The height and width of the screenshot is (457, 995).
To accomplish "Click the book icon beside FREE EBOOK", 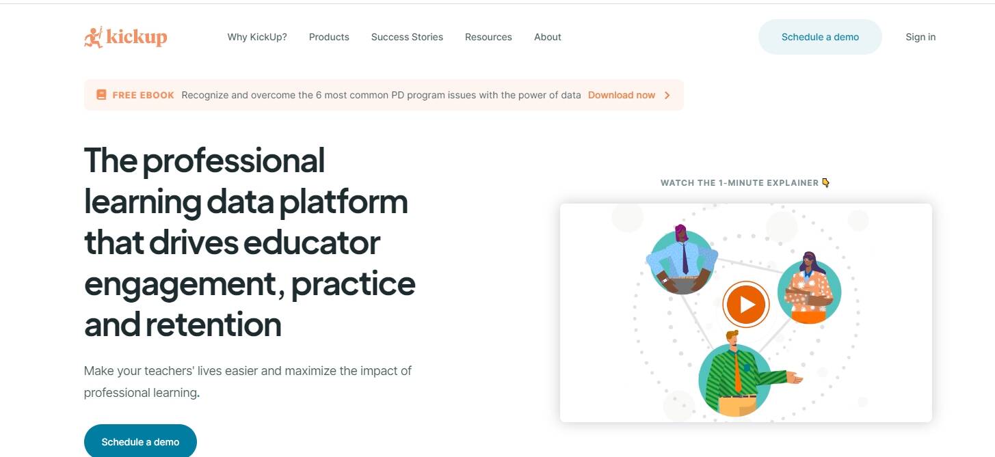I will pyautogui.click(x=101, y=95).
